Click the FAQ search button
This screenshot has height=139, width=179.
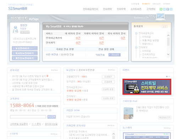coord(51,117)
